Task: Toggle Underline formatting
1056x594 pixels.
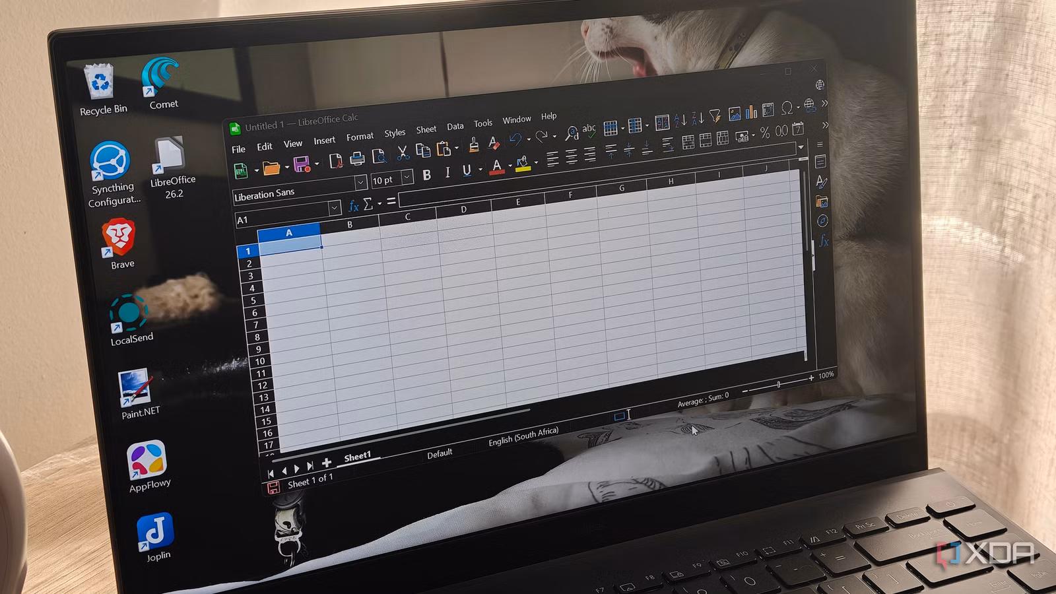Action: point(467,170)
